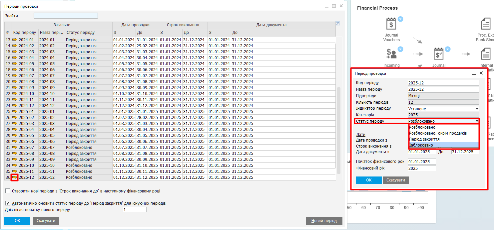The height and width of the screenshot is (230, 494).
Task: Click the Journal Vouchers icon
Action: pos(391,25)
